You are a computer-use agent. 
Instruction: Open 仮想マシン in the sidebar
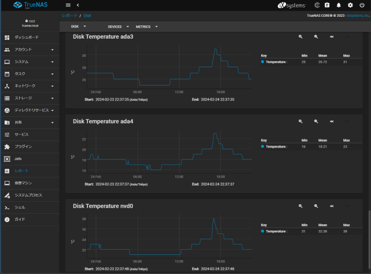[x=30, y=183]
